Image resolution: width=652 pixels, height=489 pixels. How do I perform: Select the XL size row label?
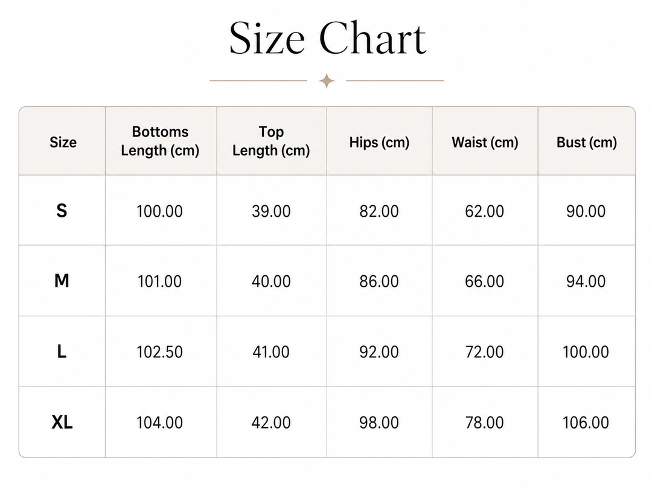[62, 423]
